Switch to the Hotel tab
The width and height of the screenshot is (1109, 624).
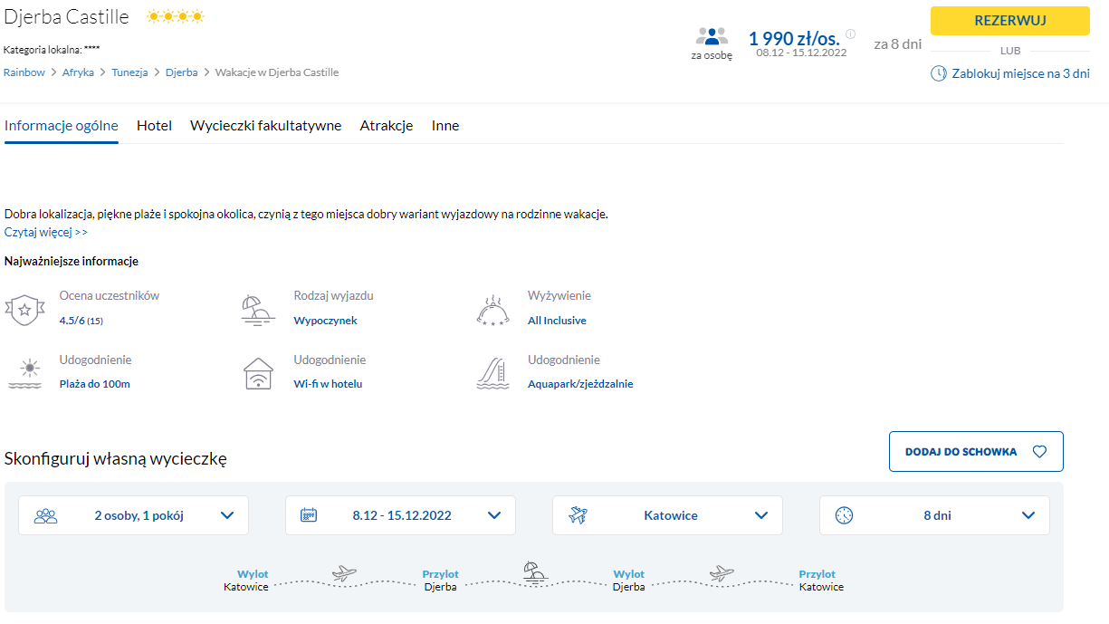point(154,126)
